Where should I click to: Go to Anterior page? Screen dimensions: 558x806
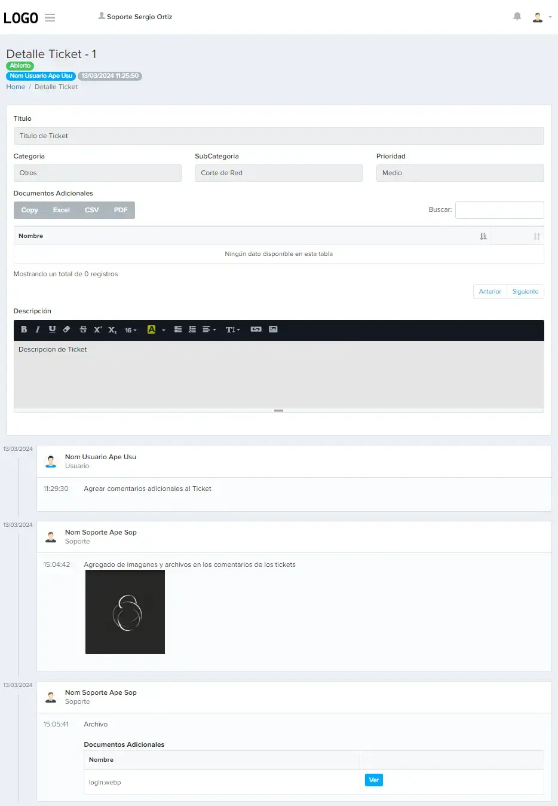(x=490, y=292)
